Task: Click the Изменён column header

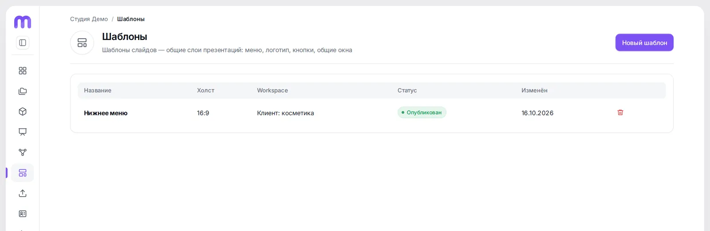Action: pyautogui.click(x=534, y=90)
